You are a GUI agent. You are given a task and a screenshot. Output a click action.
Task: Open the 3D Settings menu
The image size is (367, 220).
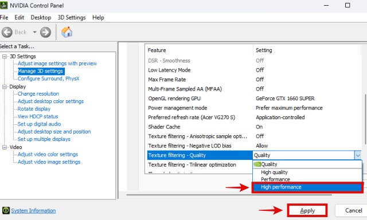point(72,18)
